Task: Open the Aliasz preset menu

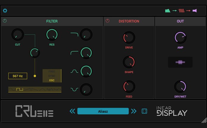Action: coord(103,111)
